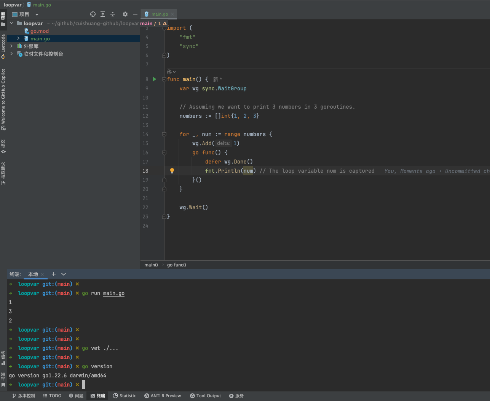Click the terminal prompt input line
Image resolution: width=490 pixels, height=401 pixels.
click(83, 385)
